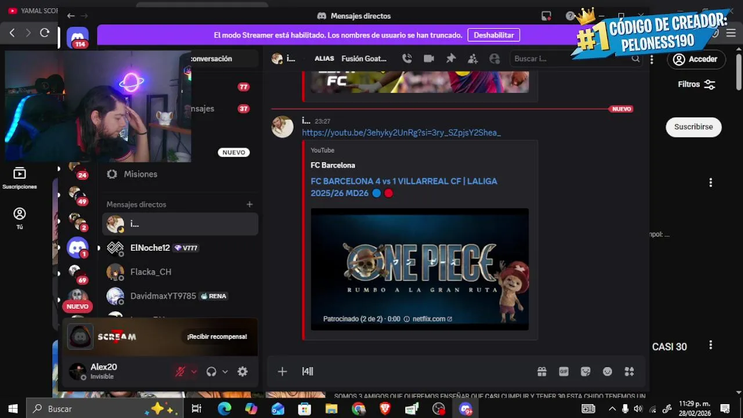Image resolution: width=743 pixels, height=418 pixels.
Task: Open YouTube Suscripciones in the sidebar
Action: click(x=19, y=178)
